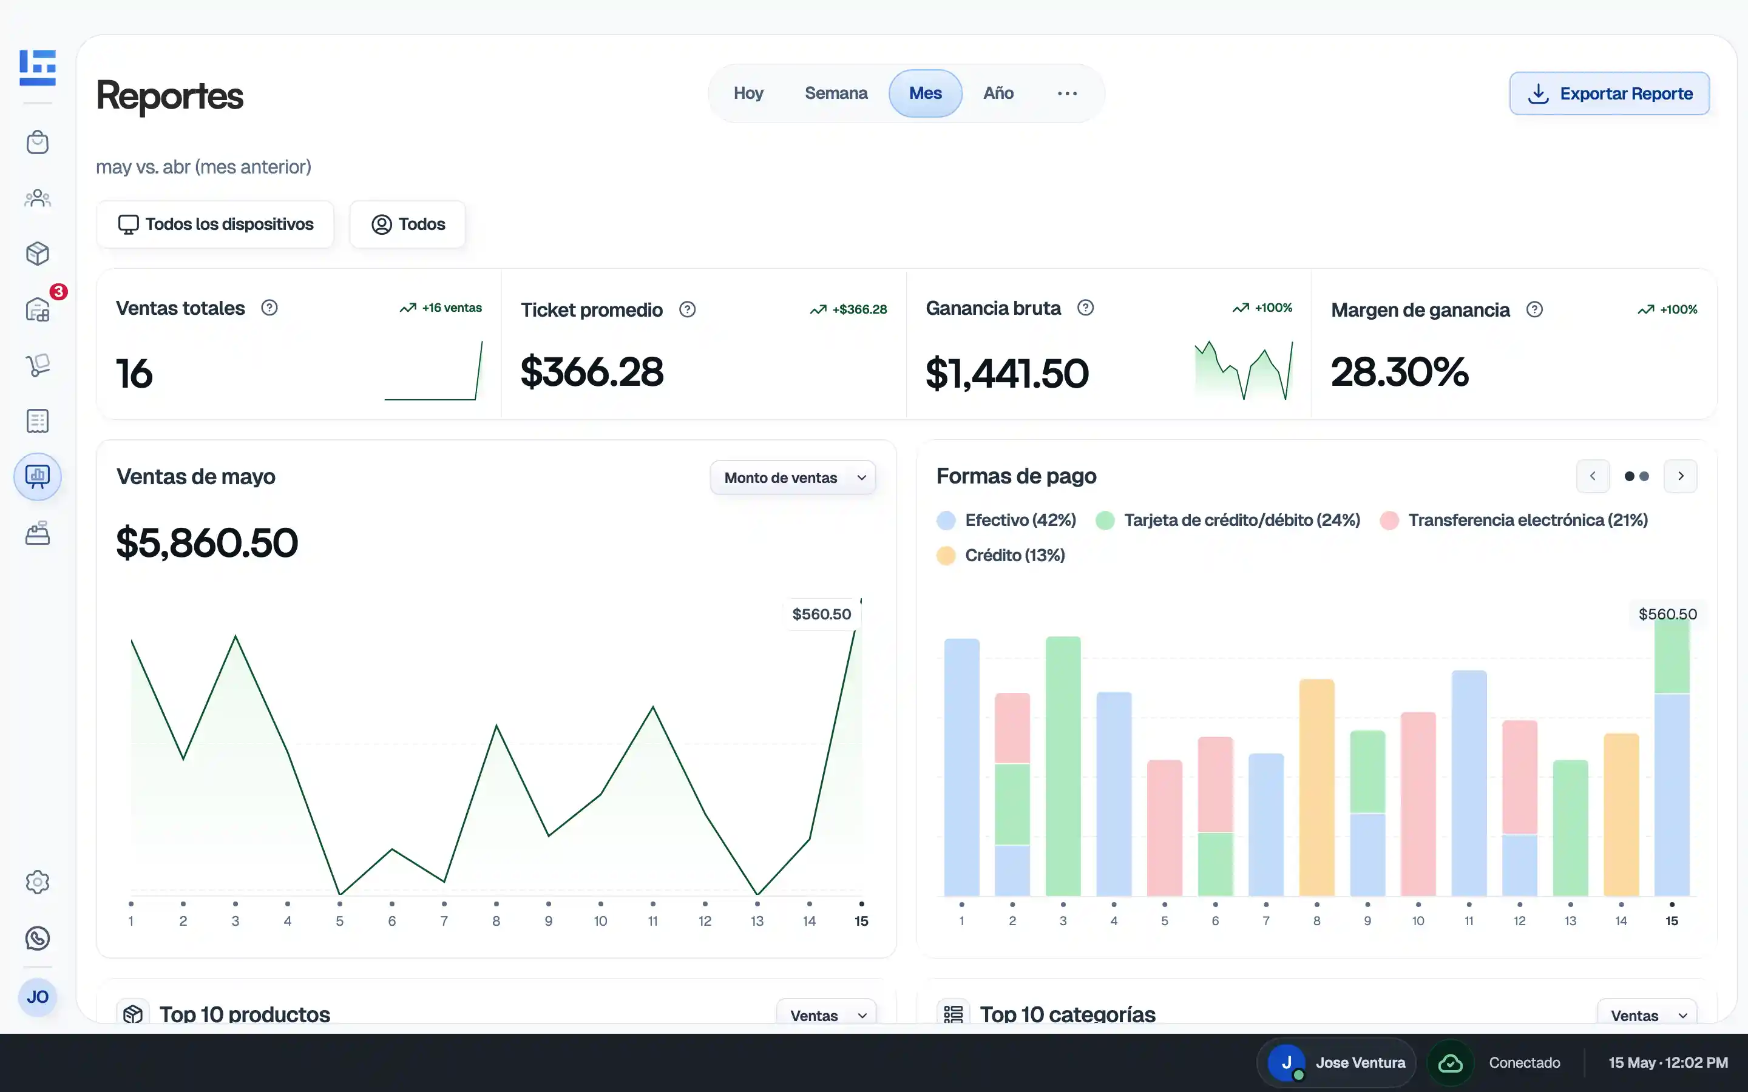Toggle the Transferencia electrónica (21%) legend item
1748x1092 pixels.
coord(1514,520)
